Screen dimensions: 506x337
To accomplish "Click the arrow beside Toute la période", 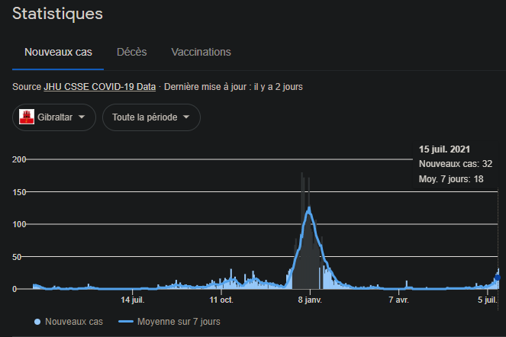I will [186, 117].
